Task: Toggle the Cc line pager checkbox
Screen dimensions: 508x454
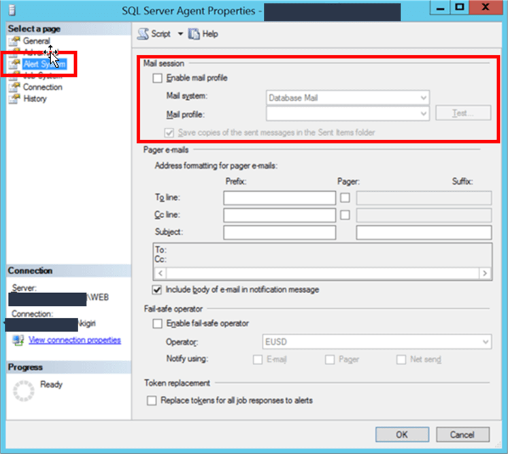Action: tap(345, 215)
